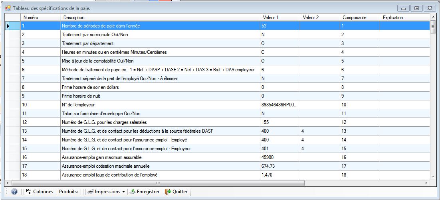Click the window icon in title bar
This screenshot has width=440, height=200.
pyautogui.click(x=8, y=8)
